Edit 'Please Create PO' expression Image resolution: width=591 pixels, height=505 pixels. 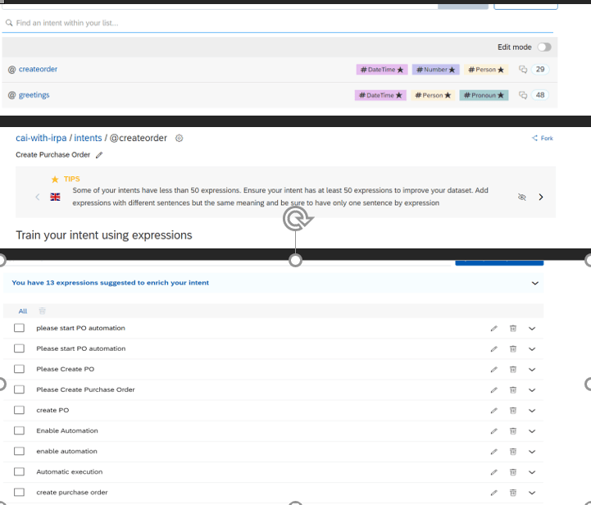pos(493,370)
